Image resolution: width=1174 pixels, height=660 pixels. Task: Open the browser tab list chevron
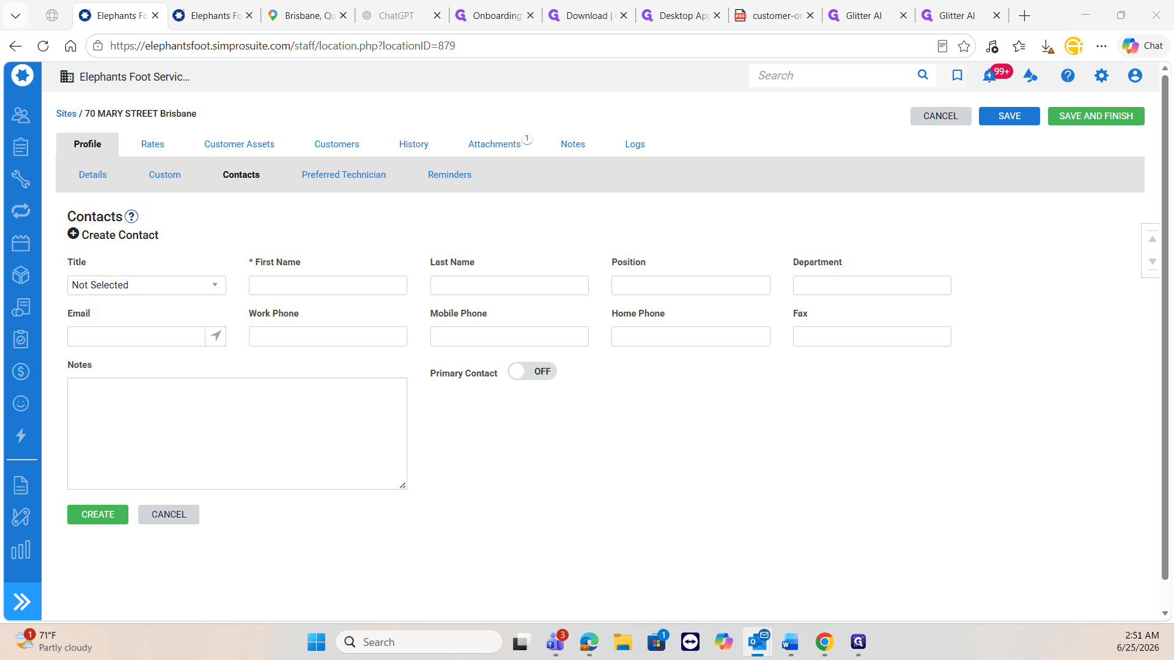(x=15, y=15)
